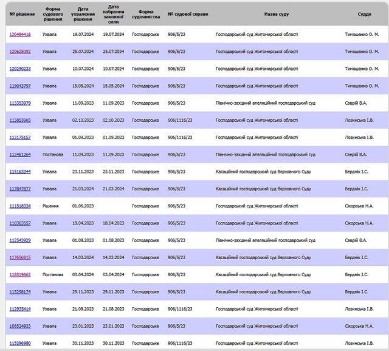Viewport: 389px width, 351px height.
Task: Open decision 108524933 dated 23.01.2023
Action: 20,326
